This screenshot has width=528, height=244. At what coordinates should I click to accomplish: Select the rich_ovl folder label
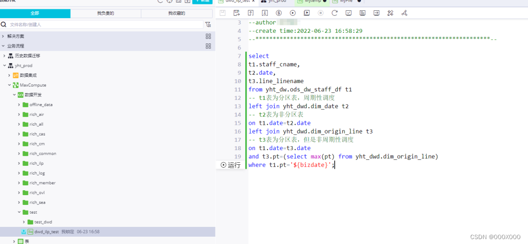pos(37,193)
